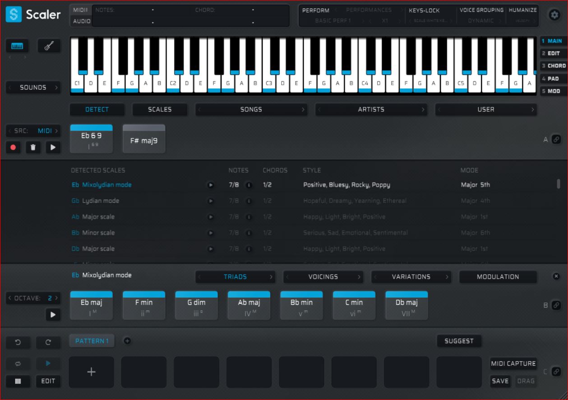Switch to the 4 PAD view tab
Viewport: 568px width, 400px height.
point(553,78)
